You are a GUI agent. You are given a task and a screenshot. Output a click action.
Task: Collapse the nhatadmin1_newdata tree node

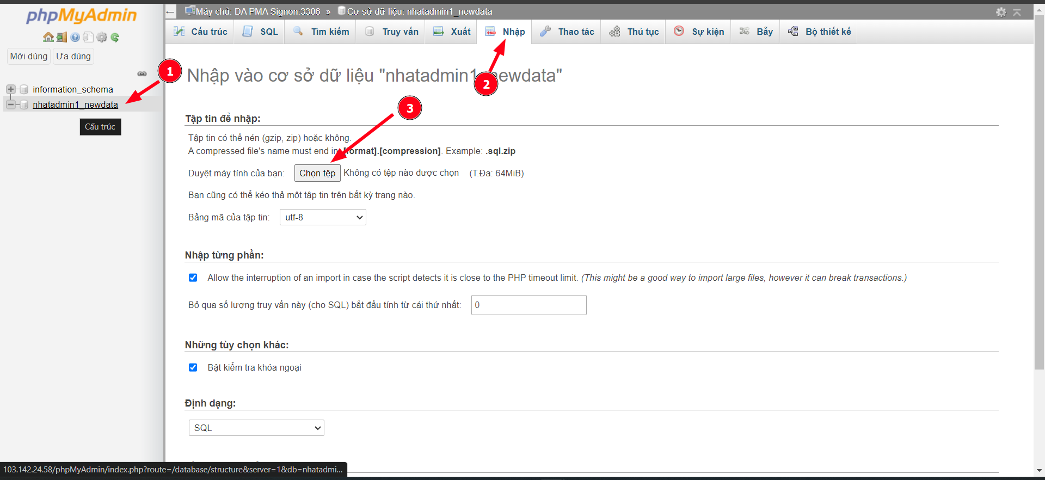pos(10,104)
